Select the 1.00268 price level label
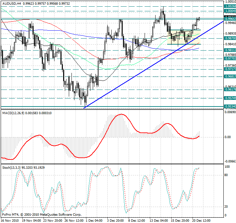Image resolution: width=236 pixels, height=223 pixels. (x=230, y=6)
